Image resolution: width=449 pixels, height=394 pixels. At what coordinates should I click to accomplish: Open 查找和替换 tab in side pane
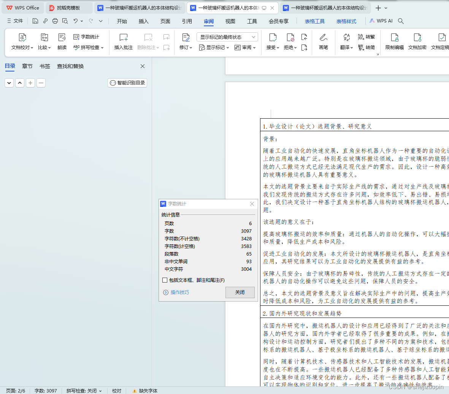[70, 66]
